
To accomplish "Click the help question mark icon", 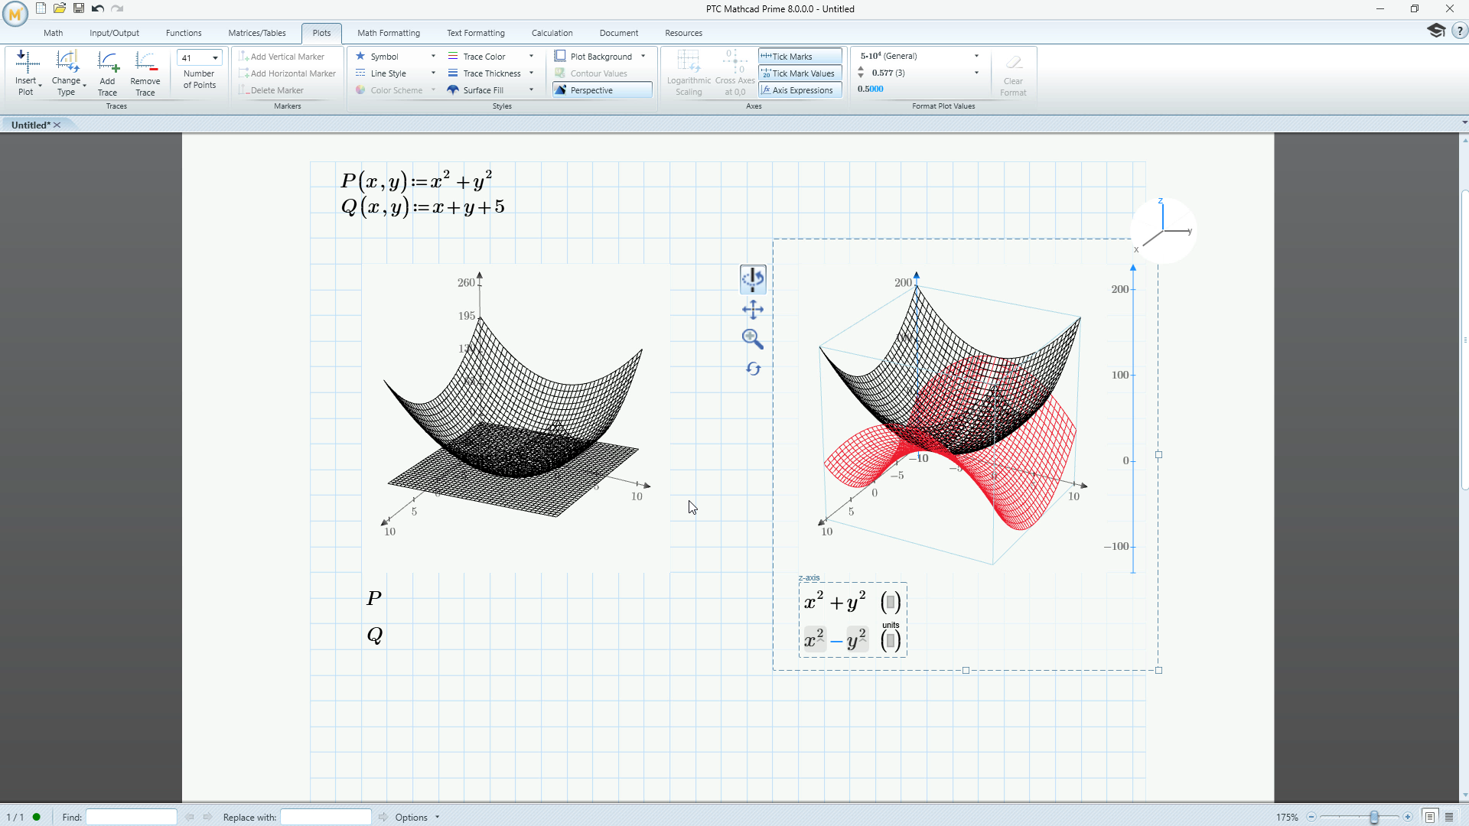I will click(1460, 31).
